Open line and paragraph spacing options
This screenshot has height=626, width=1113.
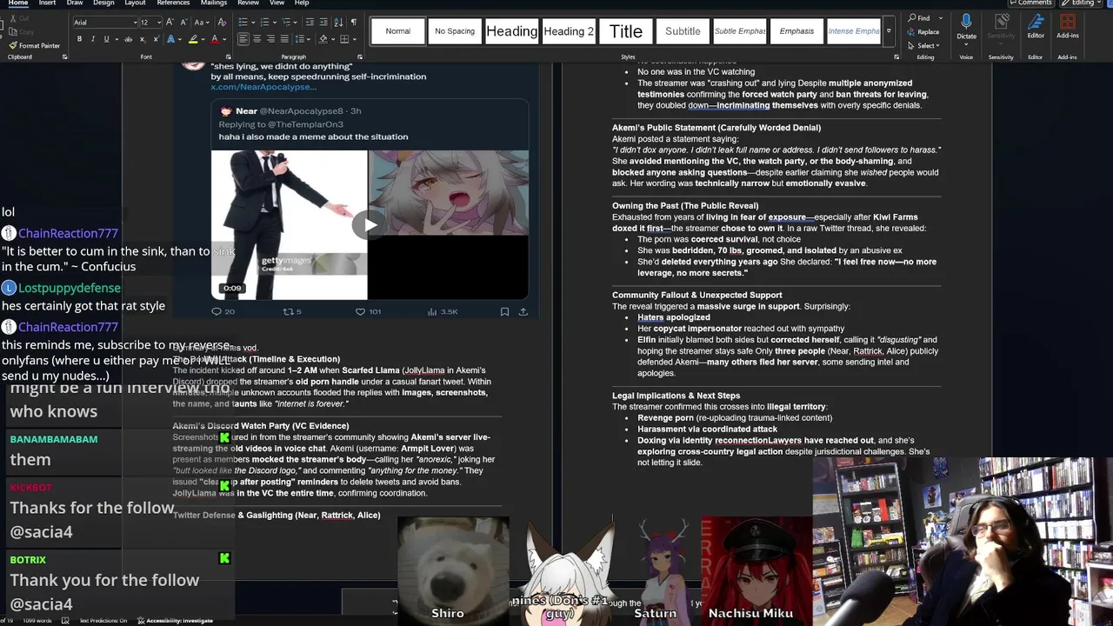(x=300, y=39)
